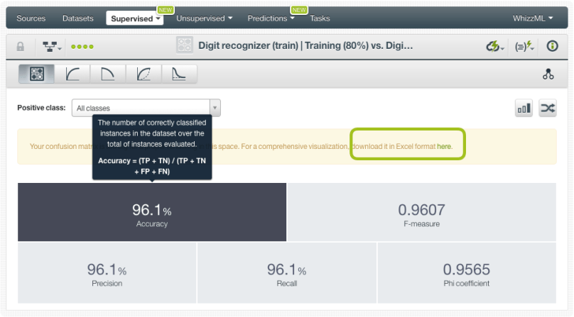Image resolution: width=574 pixels, height=317 pixels.
Task: Open the Unsupervised menu
Action: [x=204, y=18]
